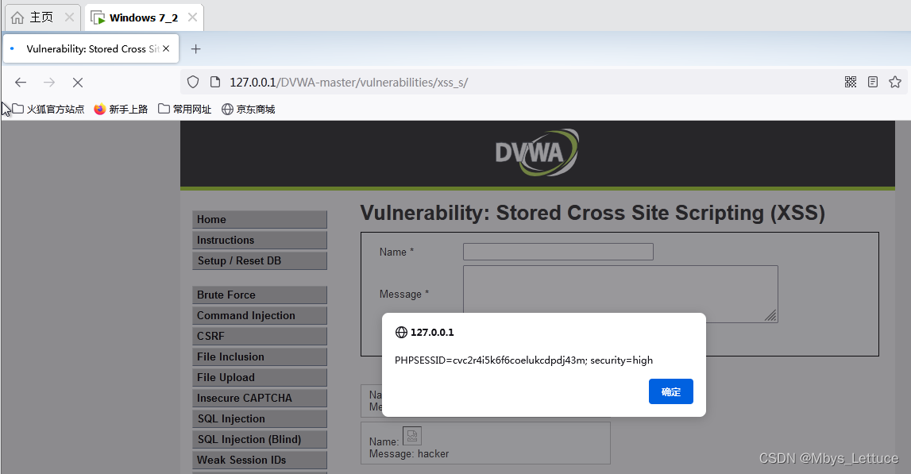This screenshot has height=474, width=911.
Task: Click the PHPSESSID cookie text in alert
Action: click(523, 360)
